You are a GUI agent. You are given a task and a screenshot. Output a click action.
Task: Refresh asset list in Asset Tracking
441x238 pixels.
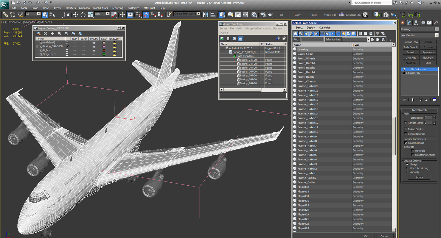click(x=222, y=39)
